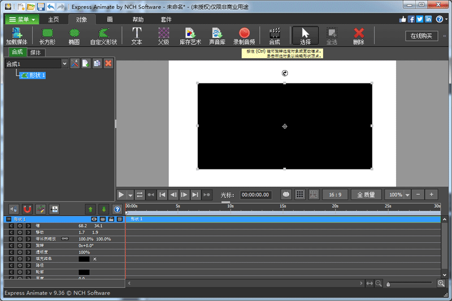Insert a 文本 text object
Viewport: 452px width, 301px height.
point(137,36)
